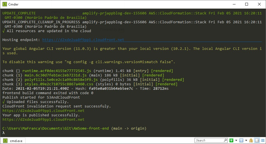This screenshot has height=144, width=266.
Task: Toggle the lock console padlock icon
Action: pos(251,140)
